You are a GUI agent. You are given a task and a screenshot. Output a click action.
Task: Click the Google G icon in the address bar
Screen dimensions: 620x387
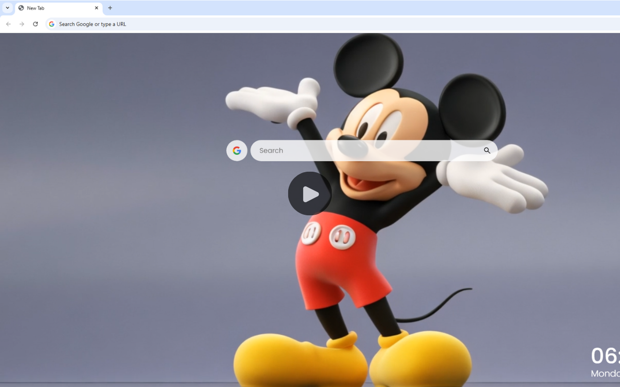(51, 24)
